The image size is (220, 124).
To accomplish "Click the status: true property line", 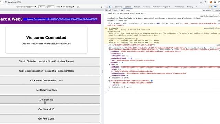I will point(116,69).
